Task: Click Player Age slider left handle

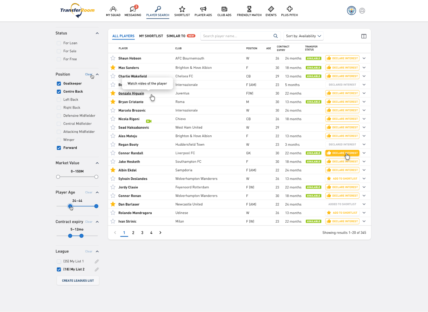Action: click(70, 206)
